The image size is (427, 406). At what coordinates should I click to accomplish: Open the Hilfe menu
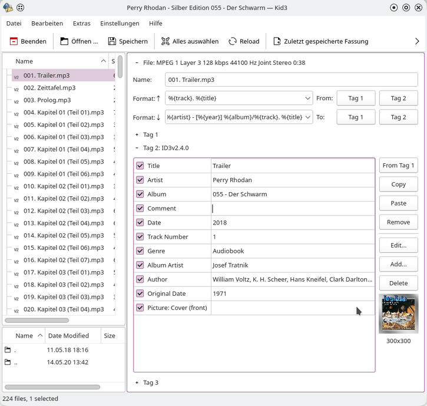coord(155,24)
